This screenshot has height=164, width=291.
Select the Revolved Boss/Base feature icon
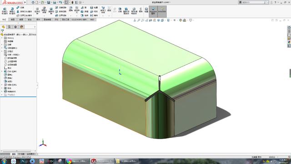tap(12, 11)
